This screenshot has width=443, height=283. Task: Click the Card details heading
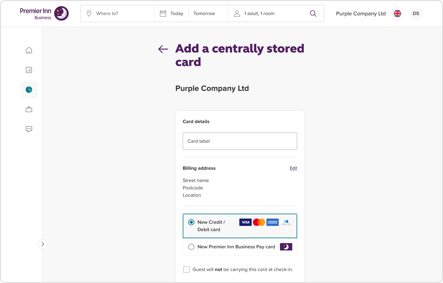[196, 122]
